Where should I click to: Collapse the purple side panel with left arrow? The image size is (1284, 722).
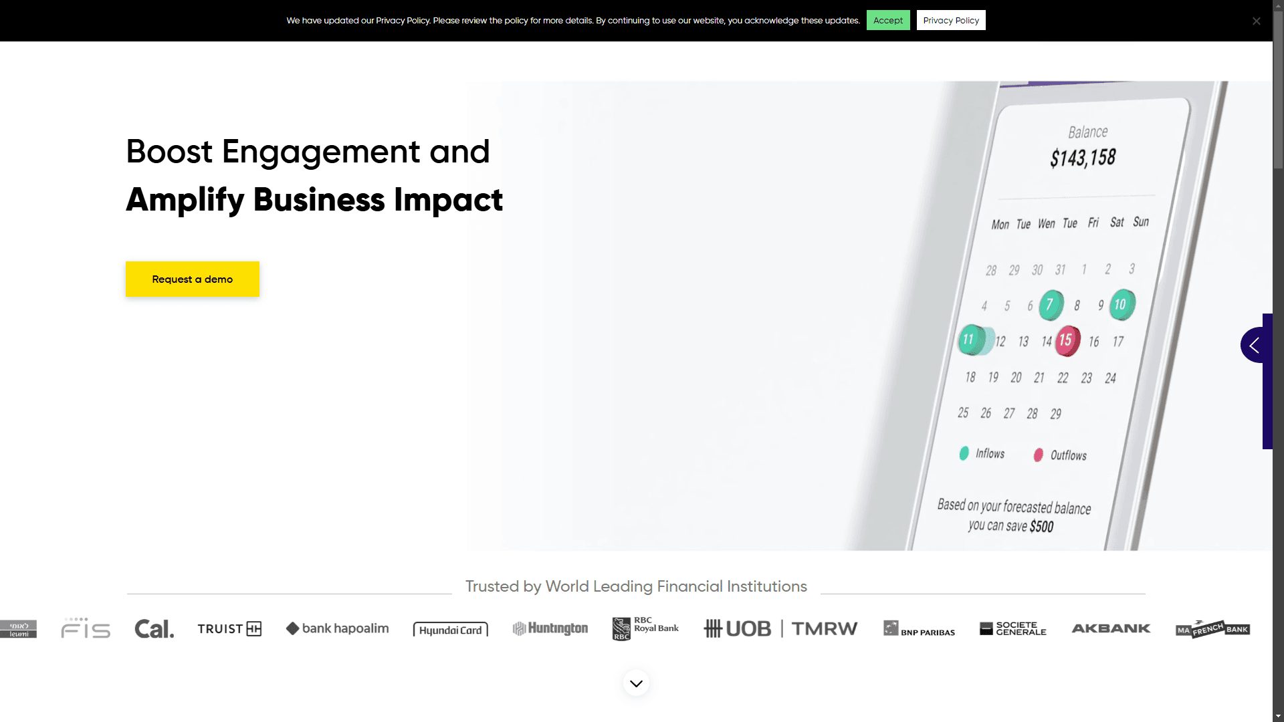click(x=1255, y=345)
